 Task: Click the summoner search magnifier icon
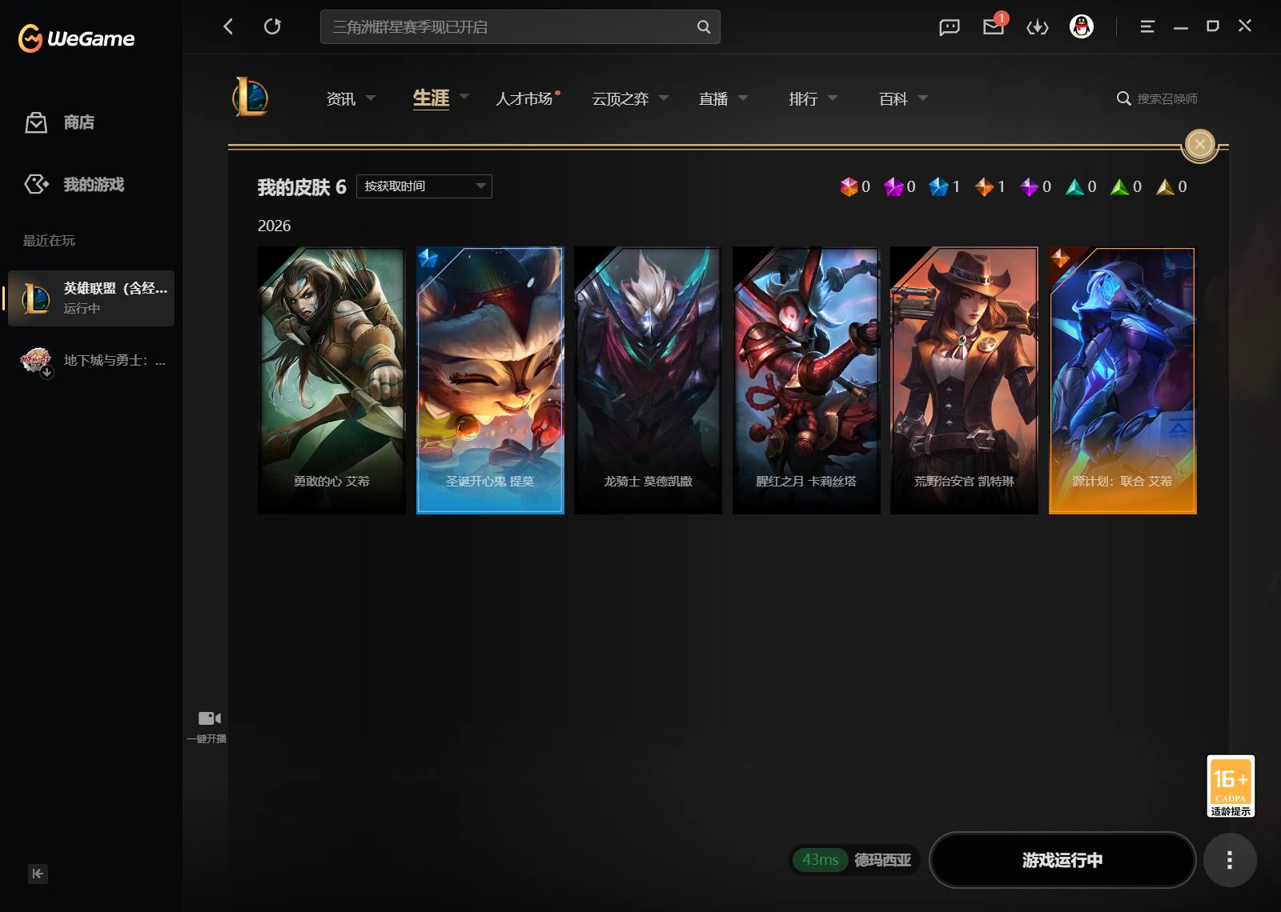[1124, 98]
